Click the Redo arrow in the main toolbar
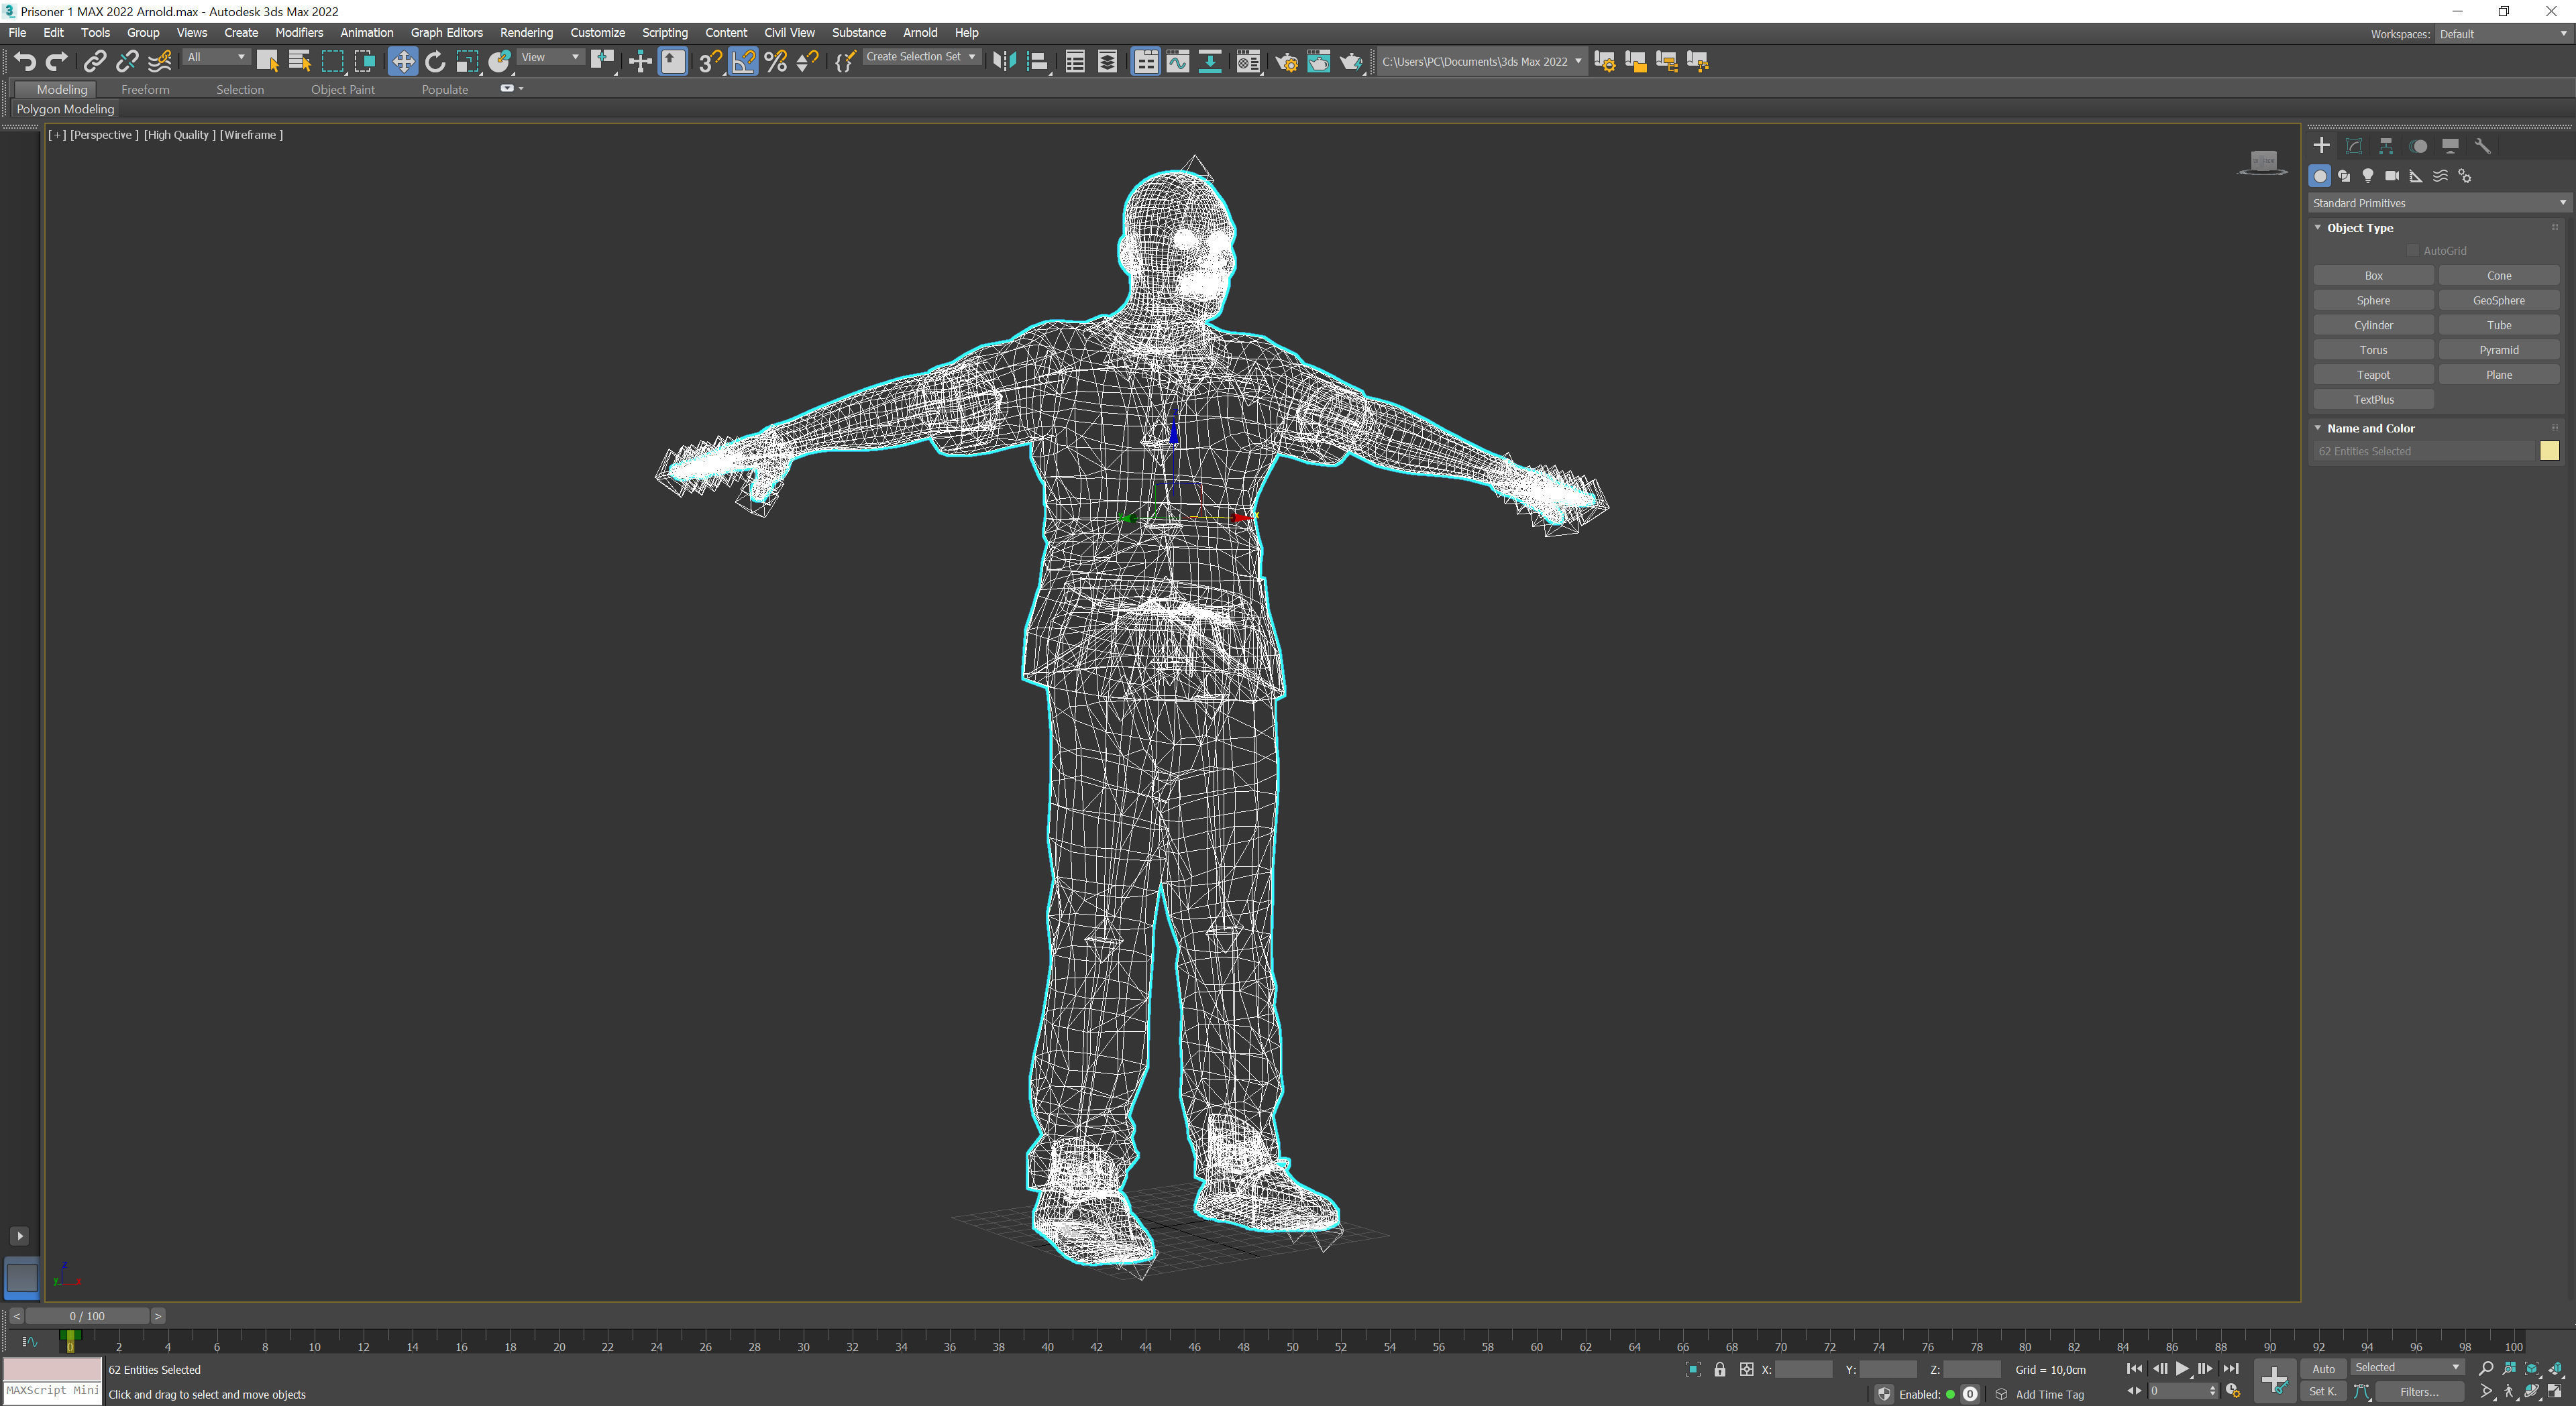The height and width of the screenshot is (1406, 2576). (x=57, y=62)
